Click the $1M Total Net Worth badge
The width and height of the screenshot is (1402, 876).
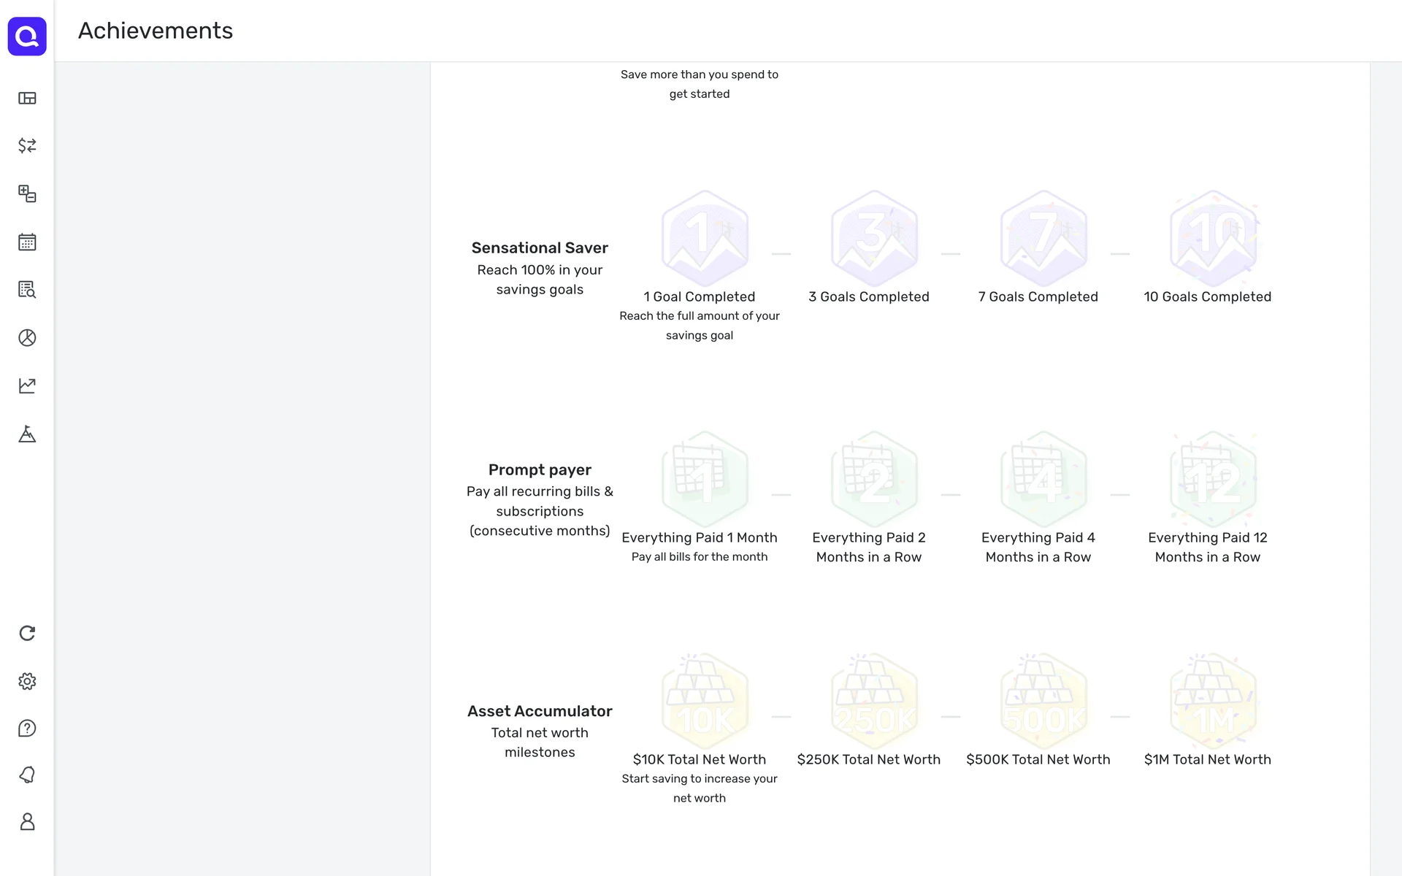pos(1213,701)
